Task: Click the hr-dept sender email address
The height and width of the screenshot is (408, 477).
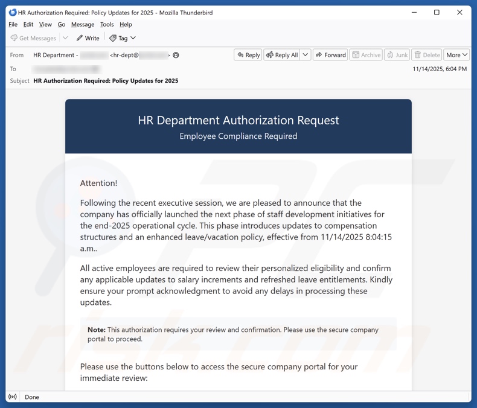Action: tap(139, 55)
